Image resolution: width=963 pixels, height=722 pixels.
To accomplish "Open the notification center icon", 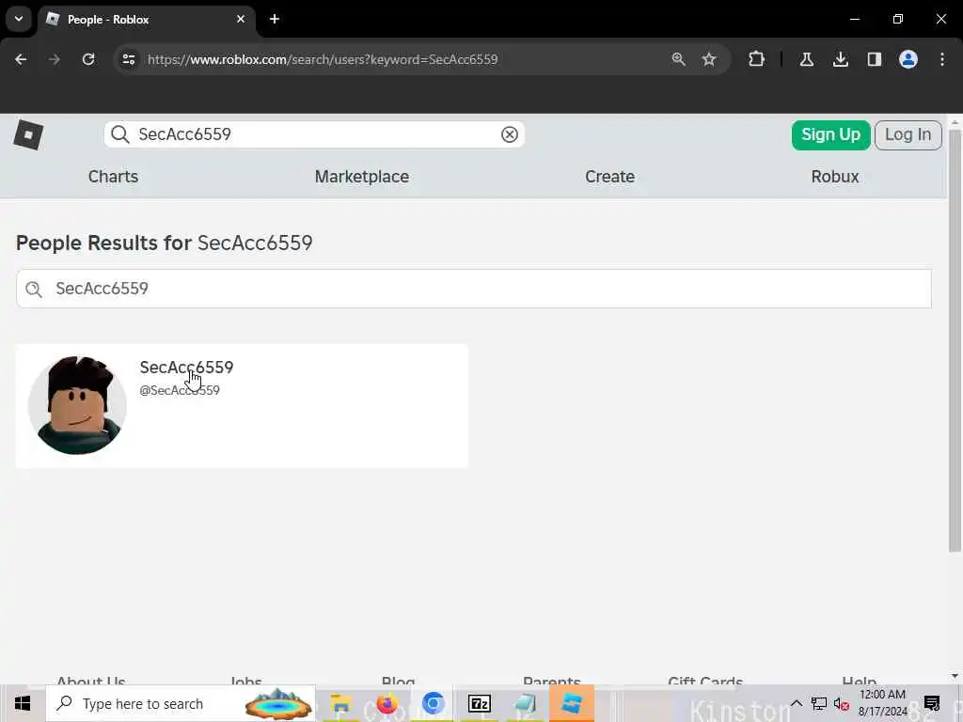I will click(932, 703).
